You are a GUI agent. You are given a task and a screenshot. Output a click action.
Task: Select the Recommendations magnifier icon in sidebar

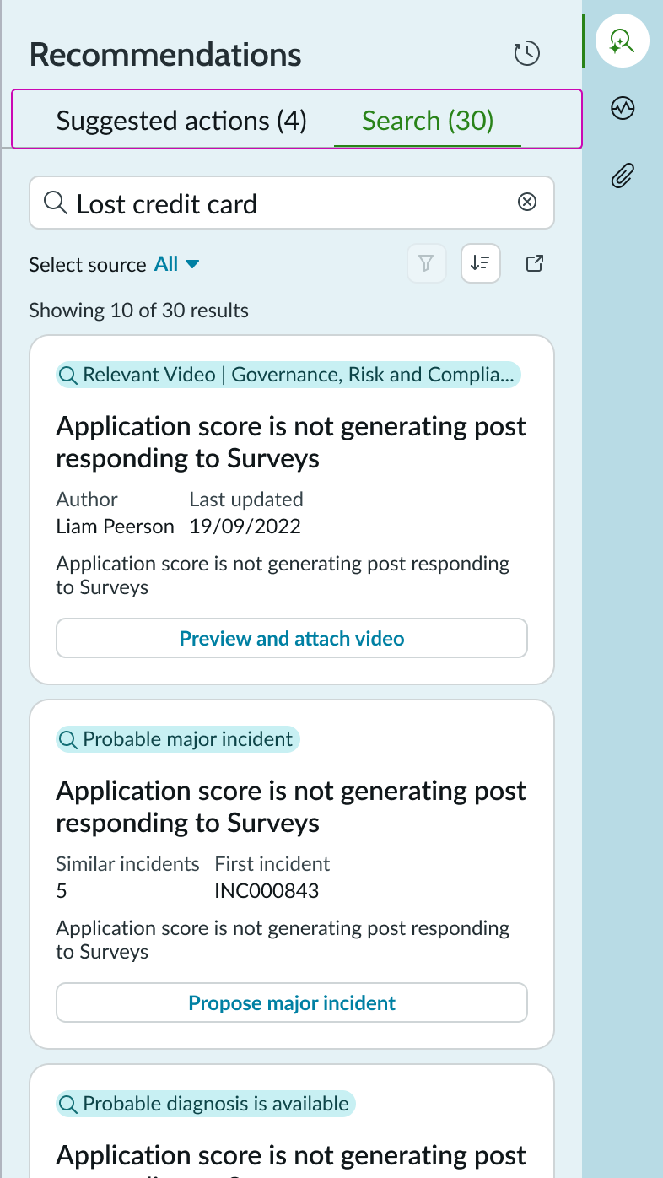tap(622, 40)
